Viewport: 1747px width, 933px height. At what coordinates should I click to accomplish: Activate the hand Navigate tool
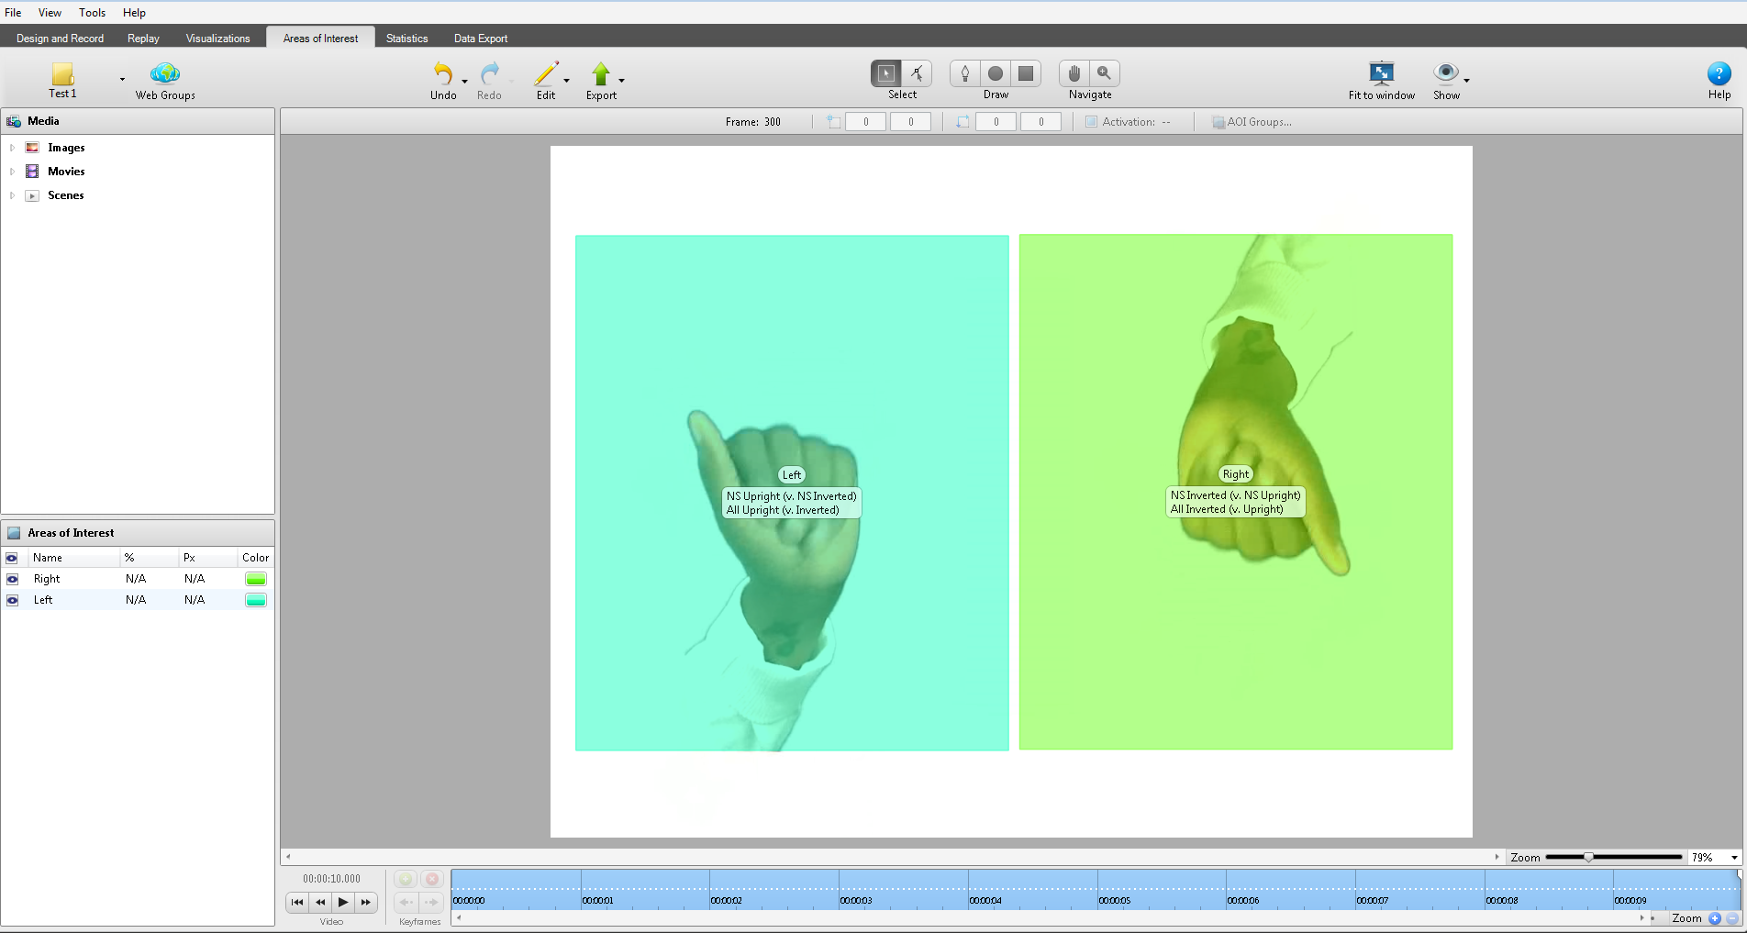click(x=1074, y=73)
